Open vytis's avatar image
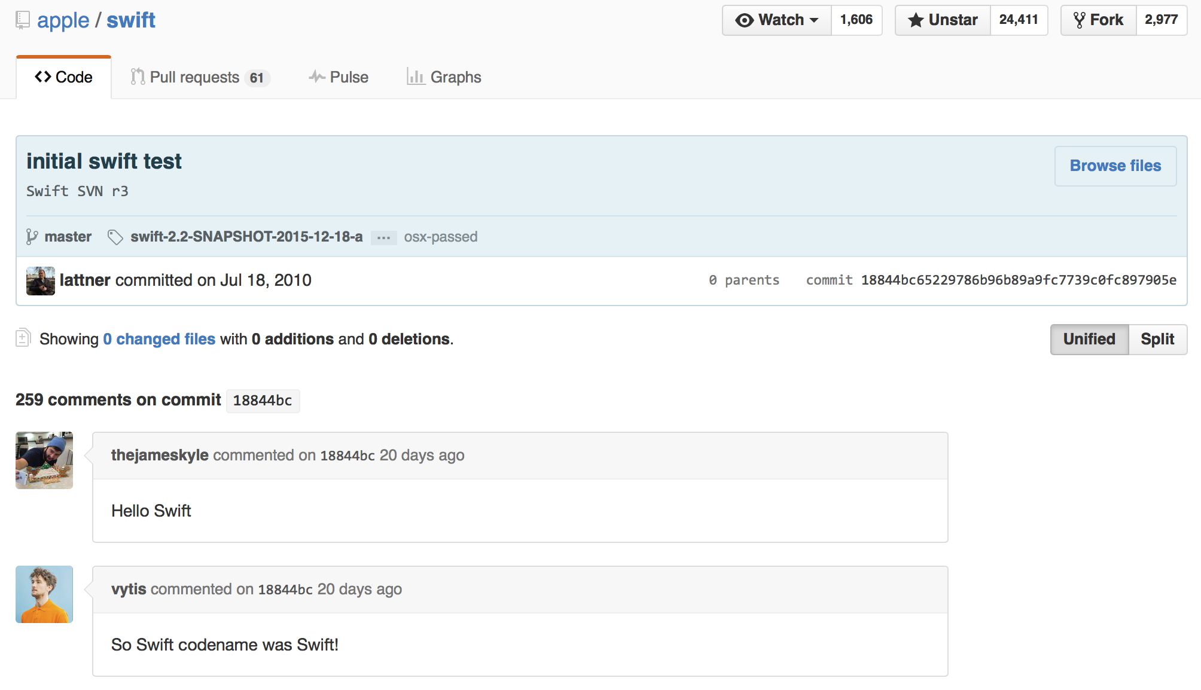 (x=44, y=594)
